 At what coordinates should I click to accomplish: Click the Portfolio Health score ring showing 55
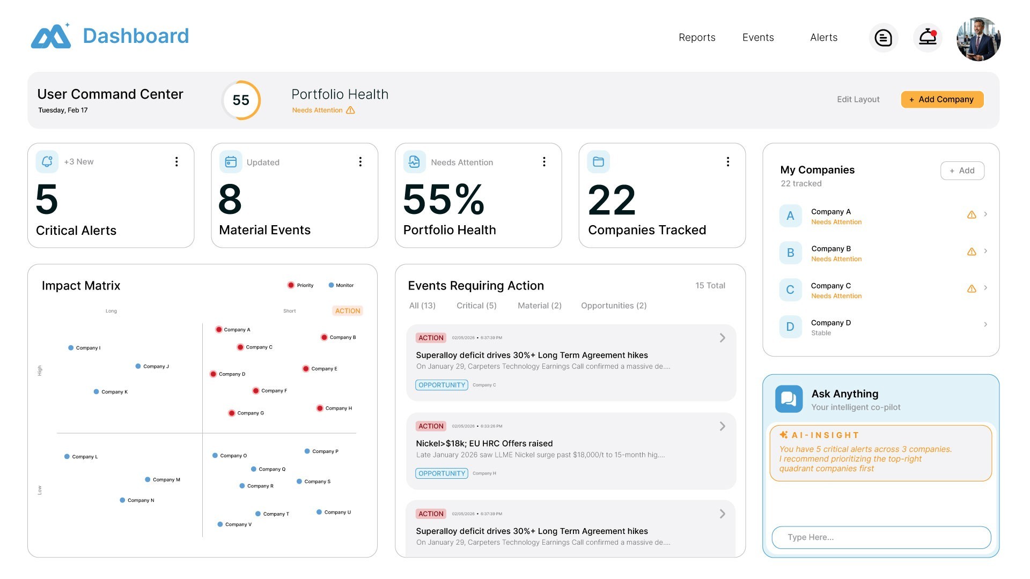tap(241, 100)
